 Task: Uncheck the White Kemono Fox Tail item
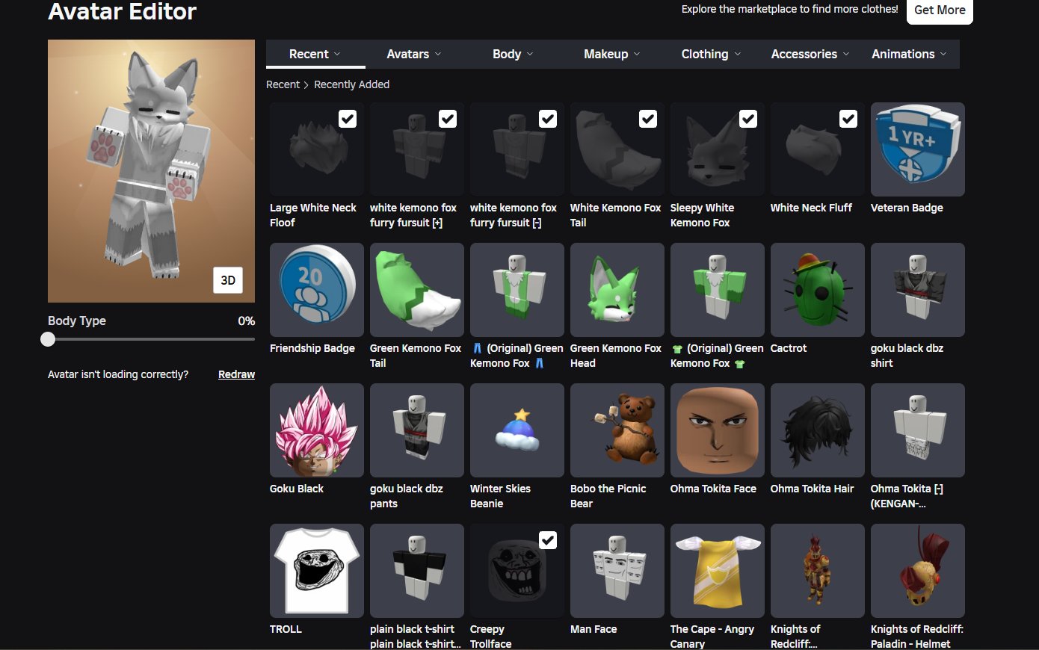648,119
